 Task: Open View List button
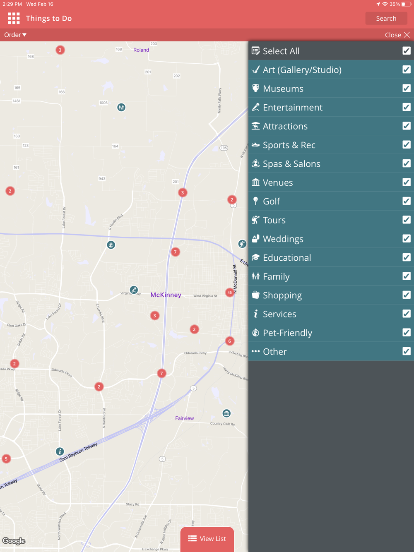click(207, 539)
